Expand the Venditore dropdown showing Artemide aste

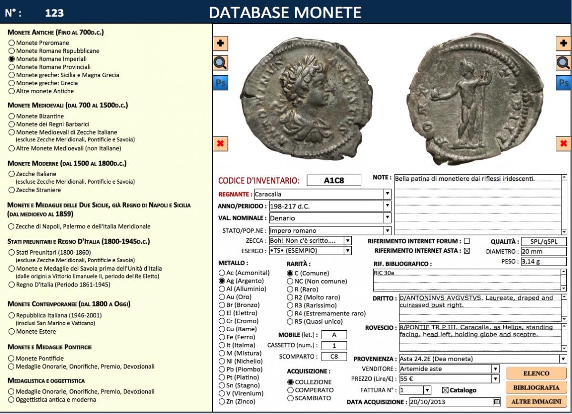(x=495, y=369)
